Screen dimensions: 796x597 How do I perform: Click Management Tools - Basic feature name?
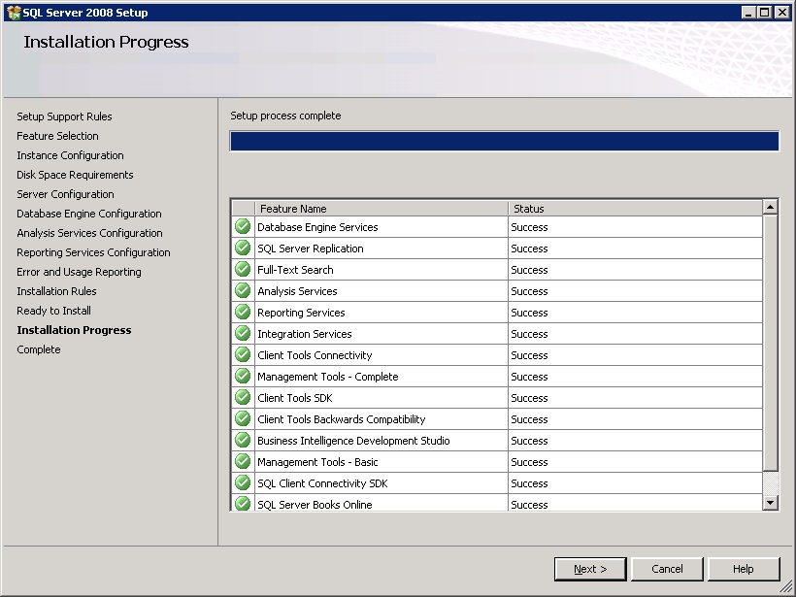317,462
